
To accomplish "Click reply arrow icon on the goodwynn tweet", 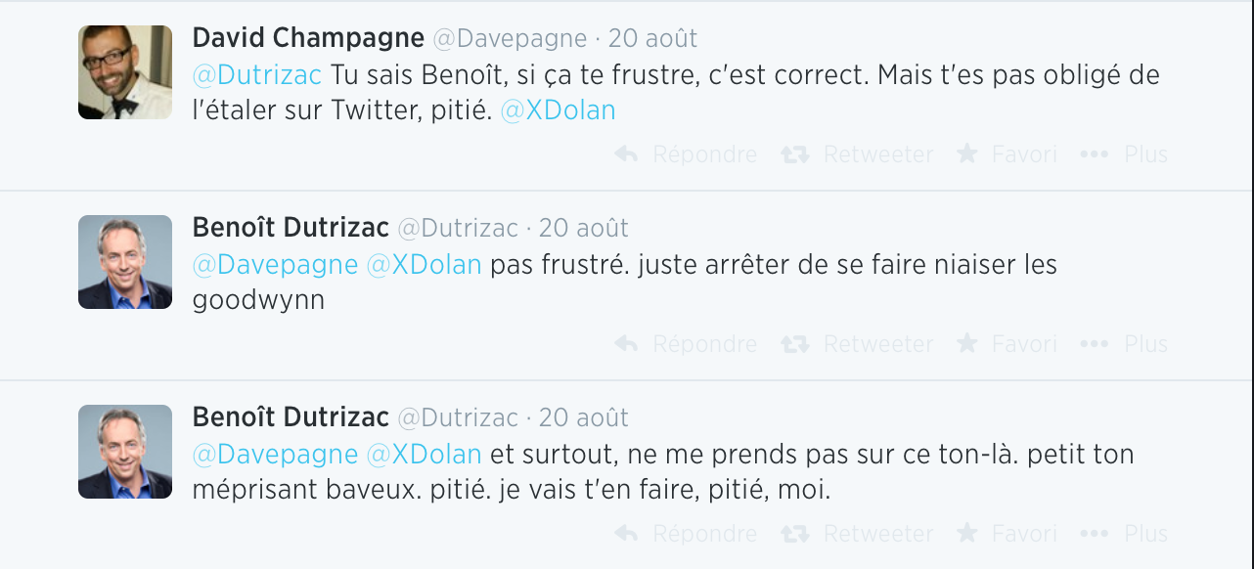I will point(627,344).
